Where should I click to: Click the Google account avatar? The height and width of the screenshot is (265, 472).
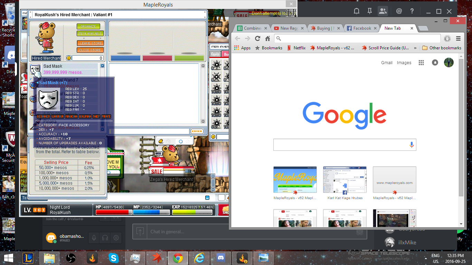pos(449,62)
